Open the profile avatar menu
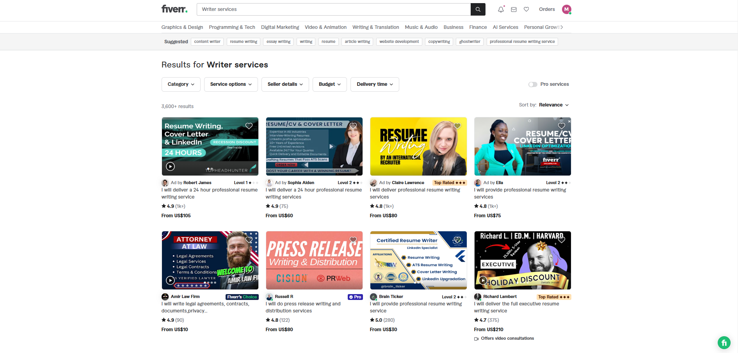 pyautogui.click(x=566, y=9)
